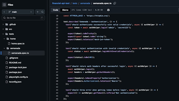Click loginWithInvalidCredentials on line 30

point(117,51)
